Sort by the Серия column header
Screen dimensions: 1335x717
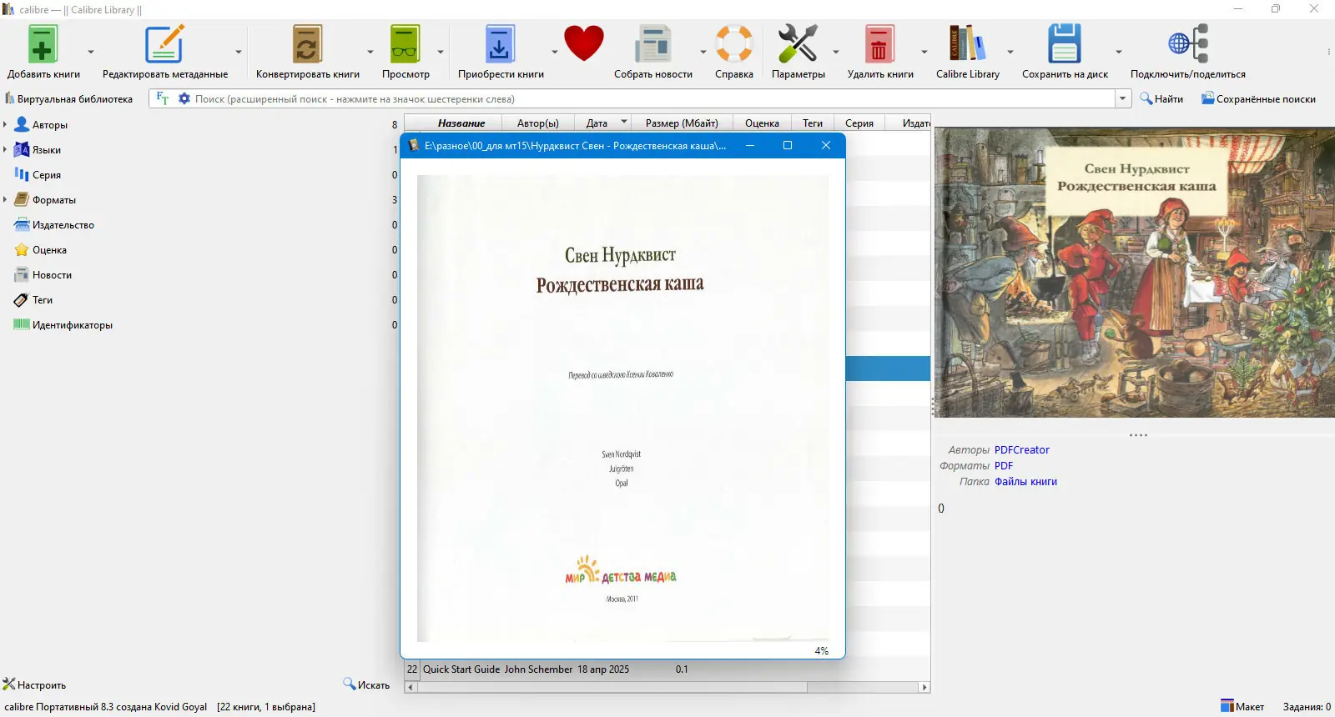point(859,123)
